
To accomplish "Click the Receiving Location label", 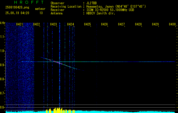I will [66, 6].
